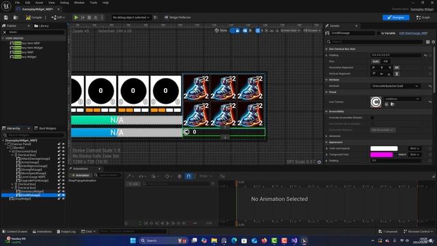This screenshot has height=246, width=437.
Task: Toggle visibility of AttackDamageGauge
Action: coord(64,159)
